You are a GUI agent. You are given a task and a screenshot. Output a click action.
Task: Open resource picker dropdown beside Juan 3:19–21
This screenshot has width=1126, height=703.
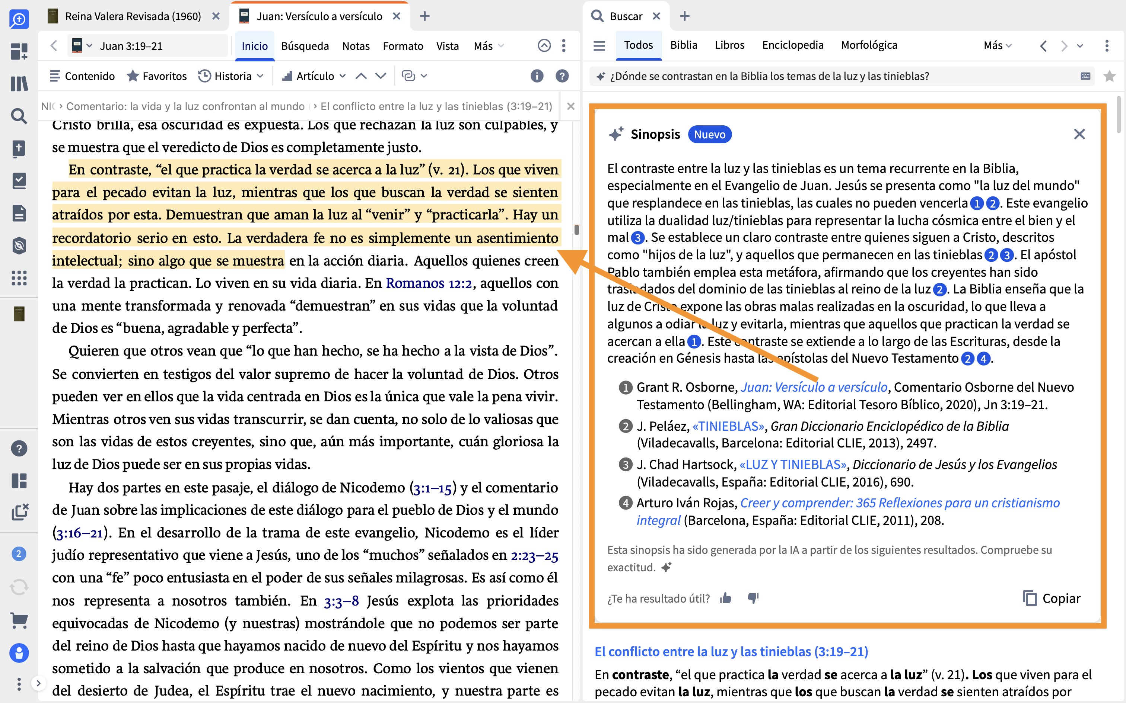pyautogui.click(x=83, y=45)
